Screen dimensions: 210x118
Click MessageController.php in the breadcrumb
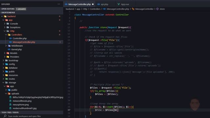118,9
